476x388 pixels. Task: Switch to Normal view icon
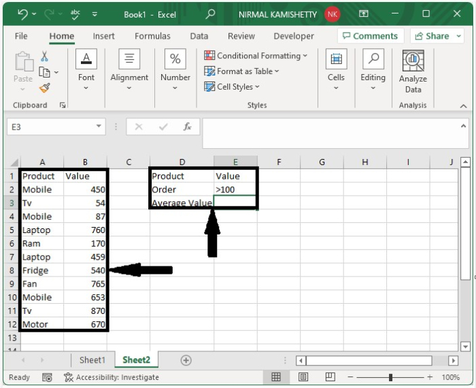276,377
